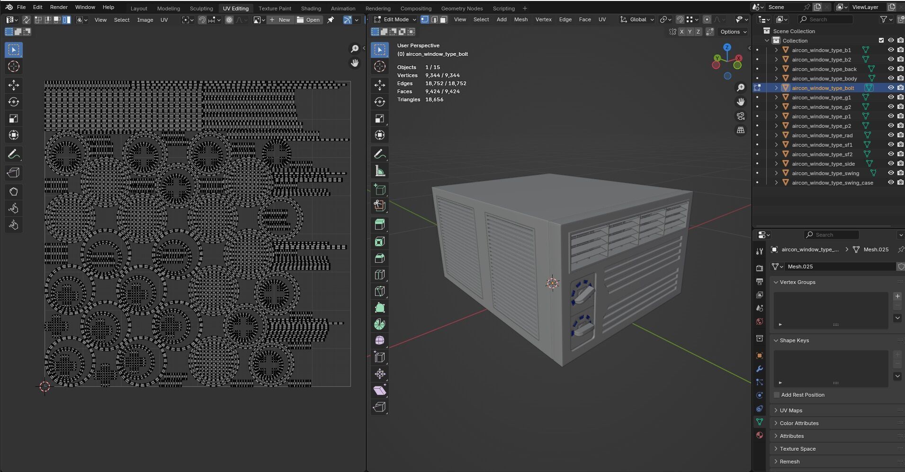The image size is (905, 472).
Task: Toggle Collection exclude checkbox
Action: point(881,40)
